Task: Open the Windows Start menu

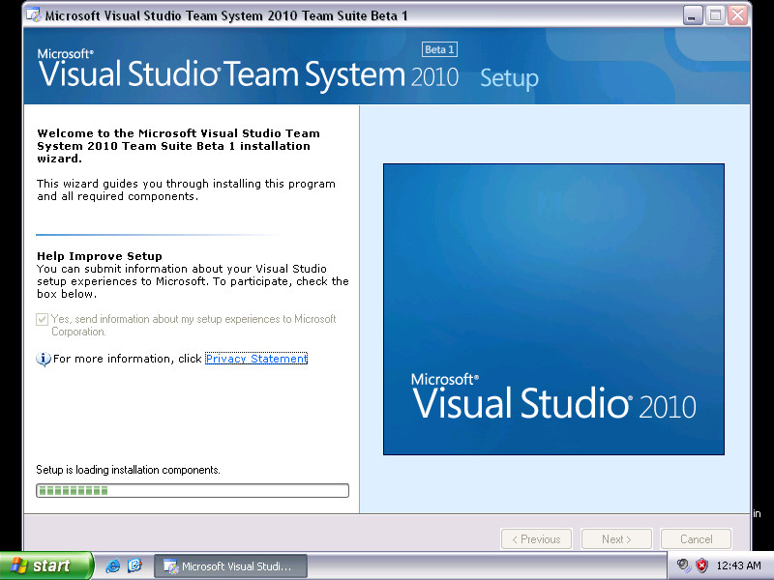Action: (x=46, y=565)
